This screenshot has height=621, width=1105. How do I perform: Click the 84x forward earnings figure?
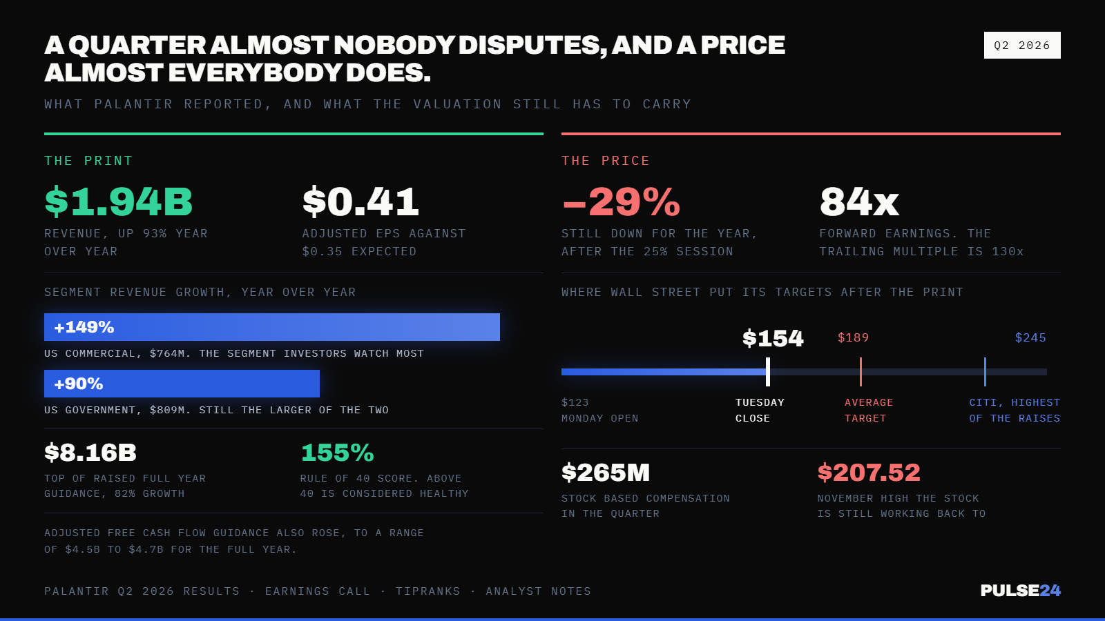click(x=859, y=201)
